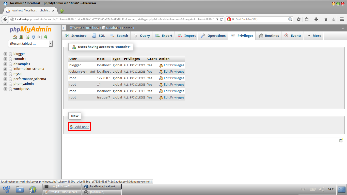Open the Operations wrench icon
The height and width of the screenshot is (195, 347).
coord(203,36)
